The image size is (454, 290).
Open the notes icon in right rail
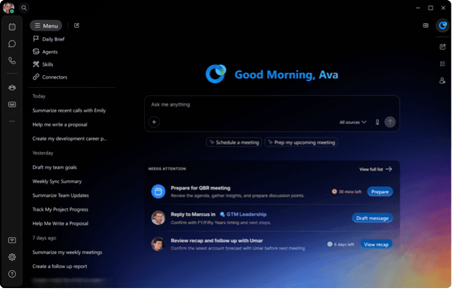tap(442, 47)
